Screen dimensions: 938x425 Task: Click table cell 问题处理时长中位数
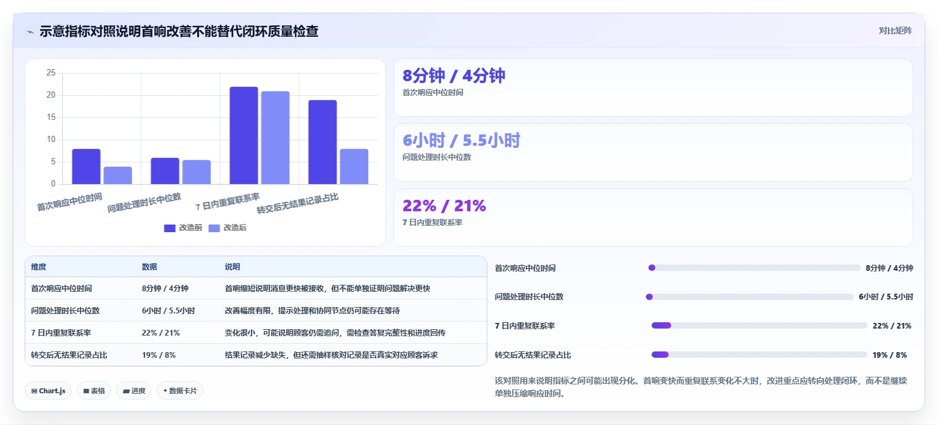pos(65,311)
